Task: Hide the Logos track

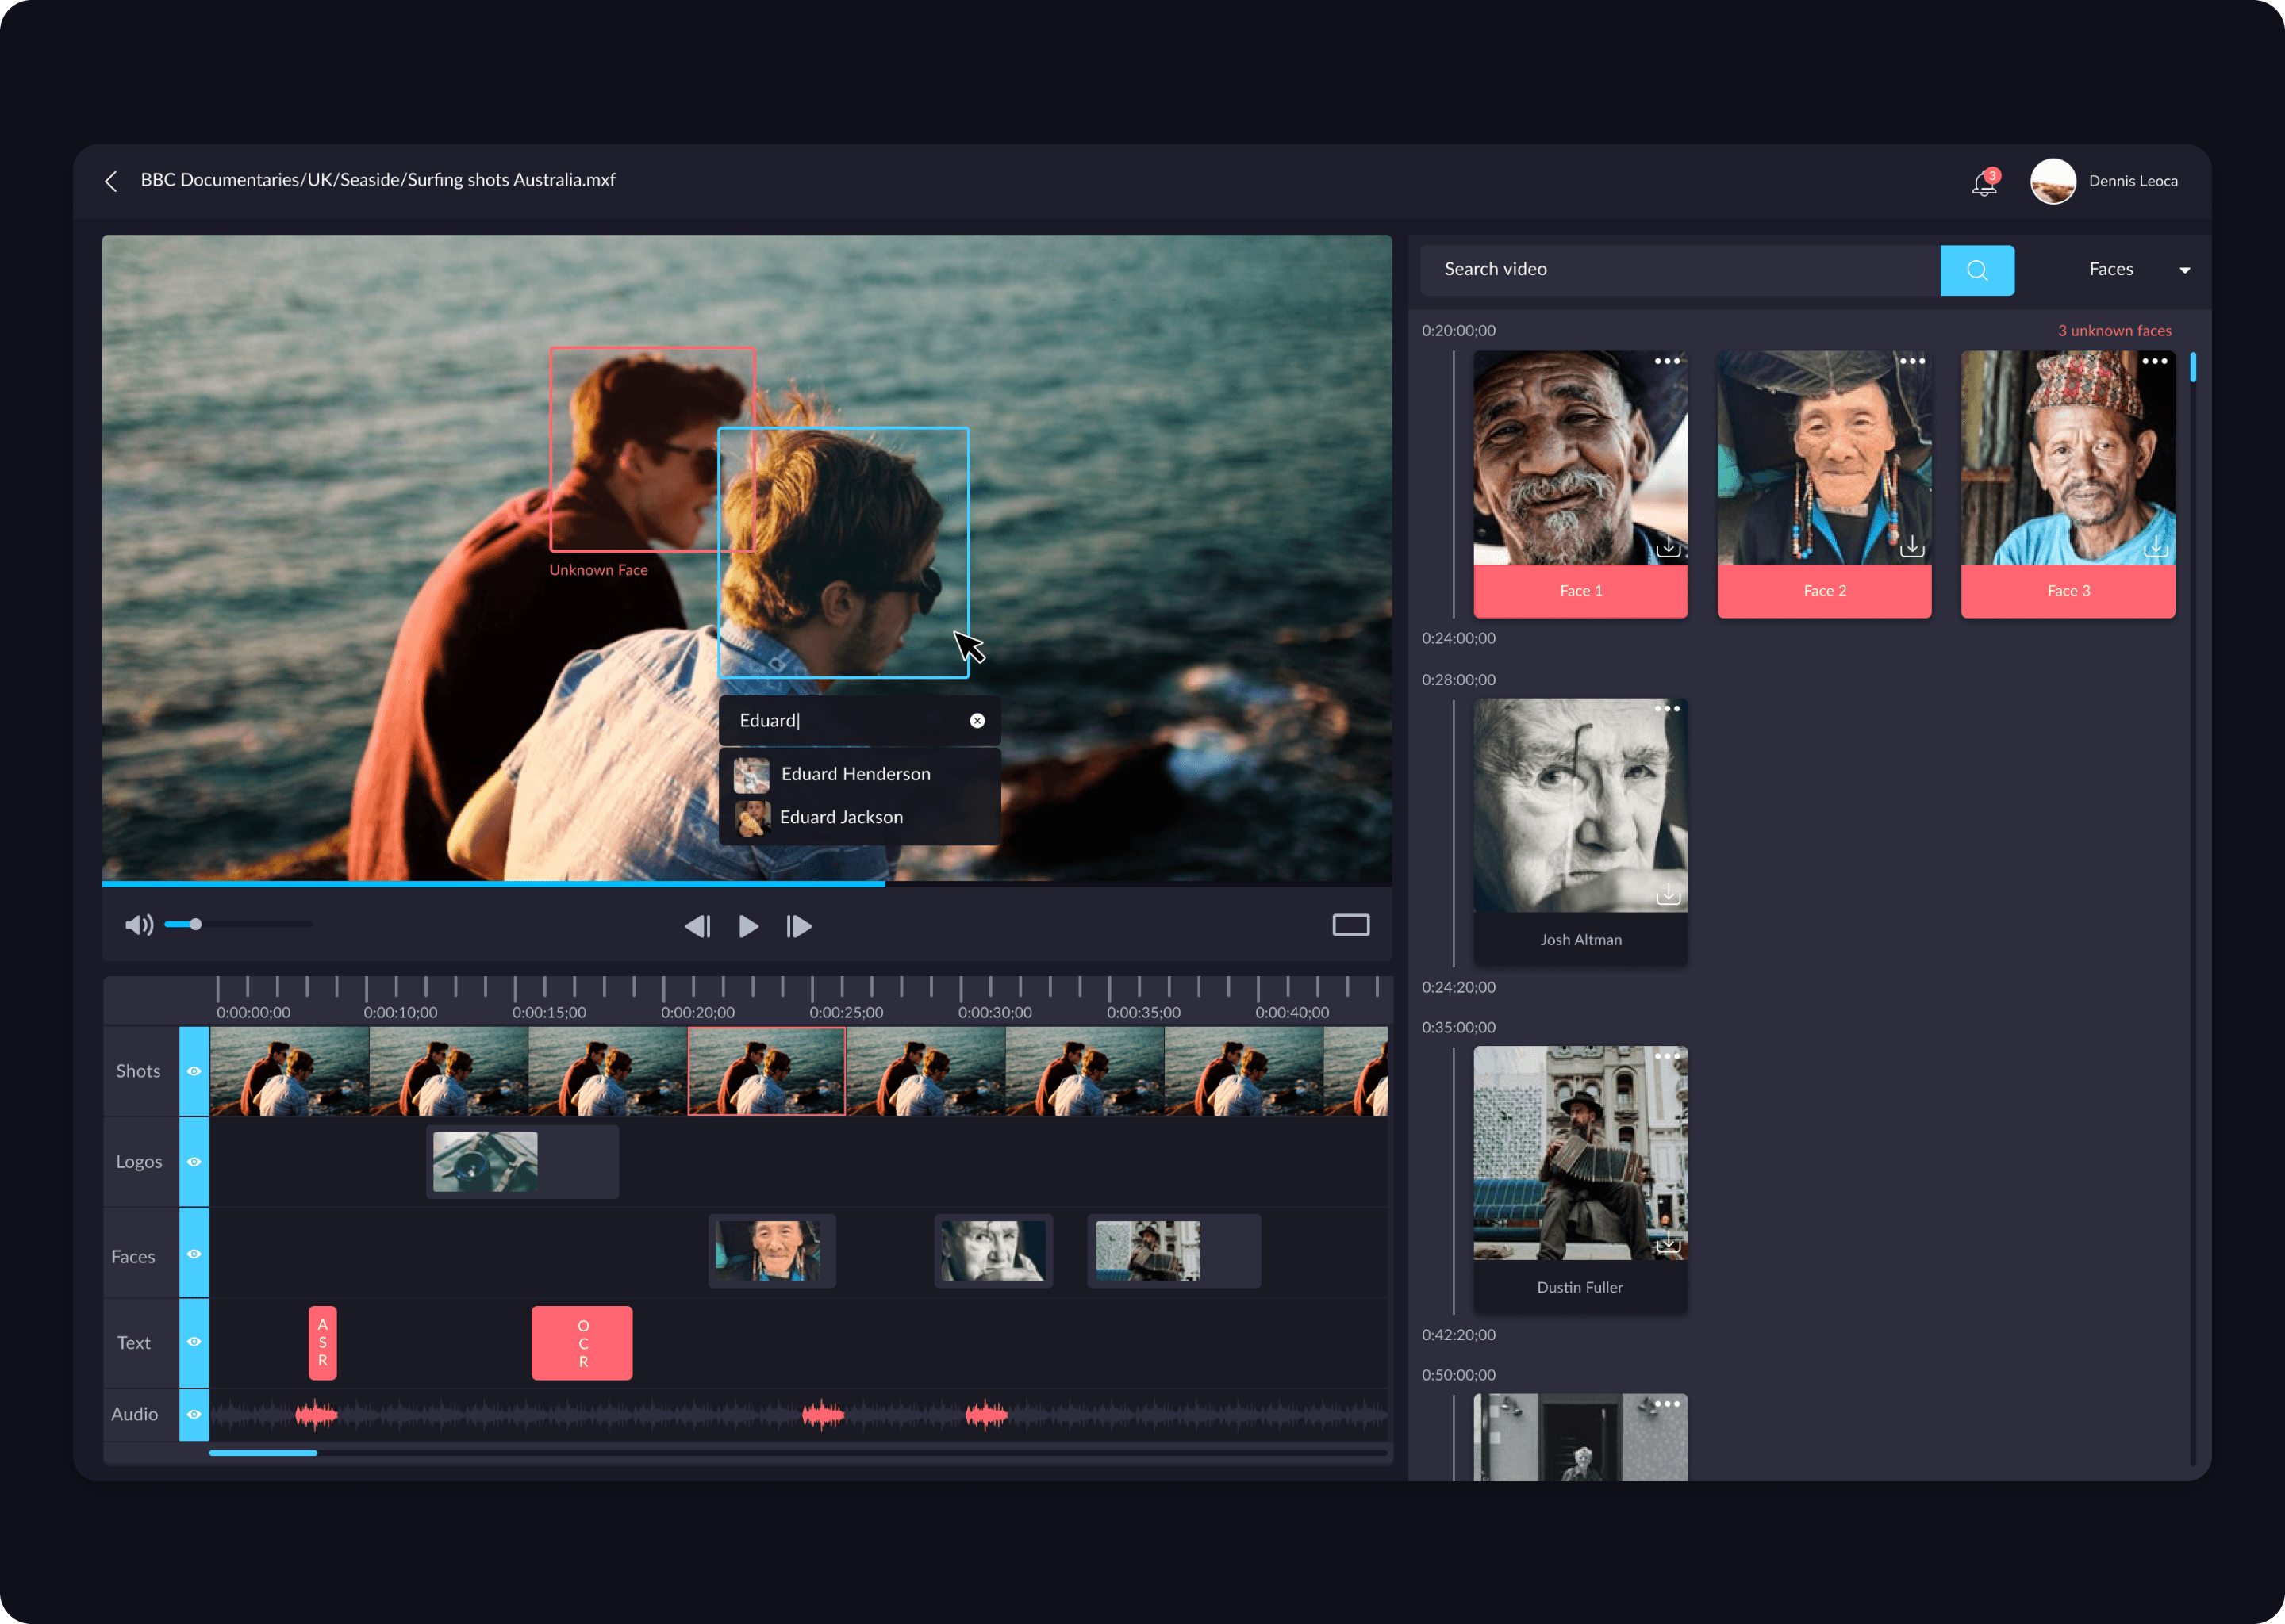Action: 194,1162
